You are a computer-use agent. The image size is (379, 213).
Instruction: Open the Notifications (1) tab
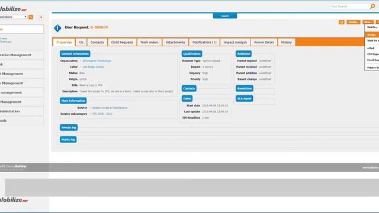pos(204,42)
